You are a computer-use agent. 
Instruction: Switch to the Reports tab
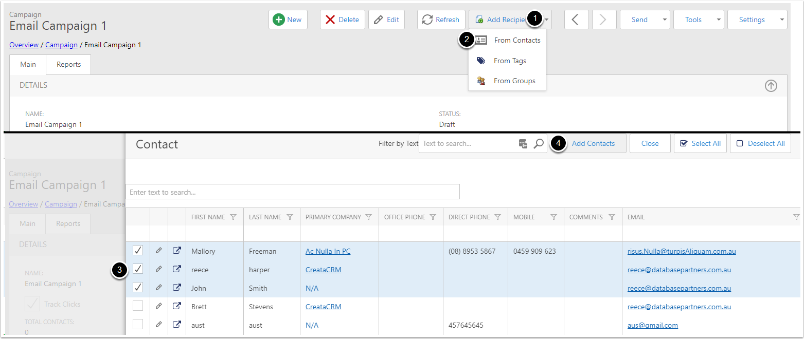point(68,64)
